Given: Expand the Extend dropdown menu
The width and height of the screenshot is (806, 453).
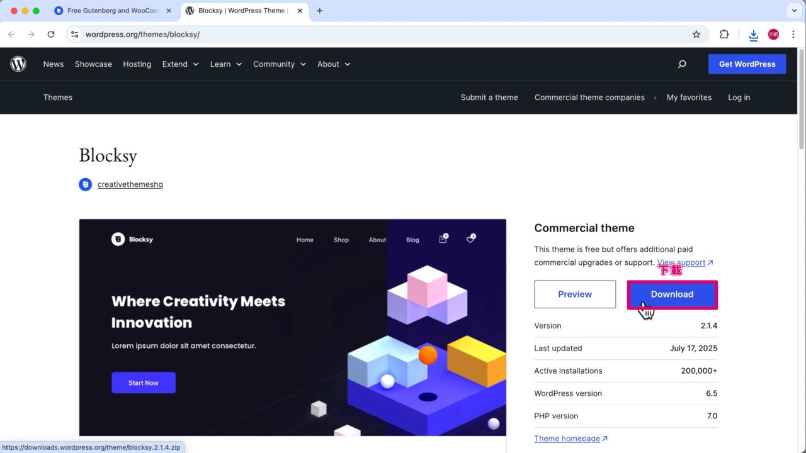Looking at the screenshot, I should [180, 64].
